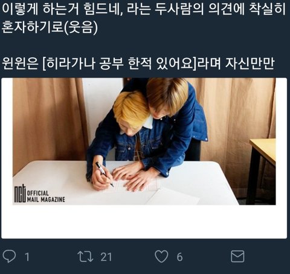
Task: Select tweet line beginning 이렇게 하는거 힘드네
Action: coord(144,10)
